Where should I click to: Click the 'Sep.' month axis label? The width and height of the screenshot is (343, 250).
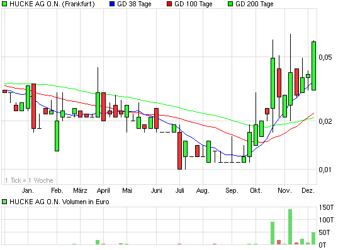[x=232, y=190]
